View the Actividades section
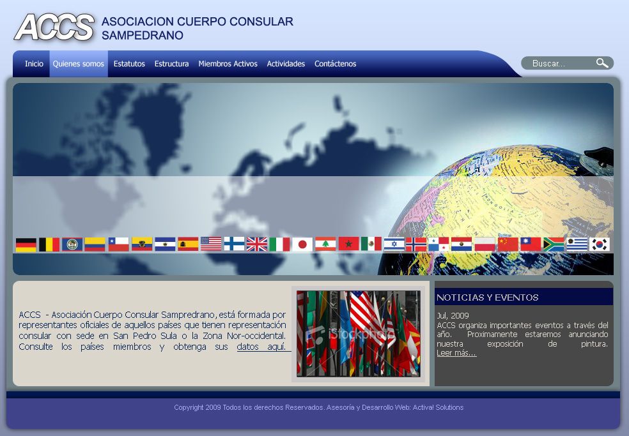The image size is (629, 436). (x=286, y=64)
